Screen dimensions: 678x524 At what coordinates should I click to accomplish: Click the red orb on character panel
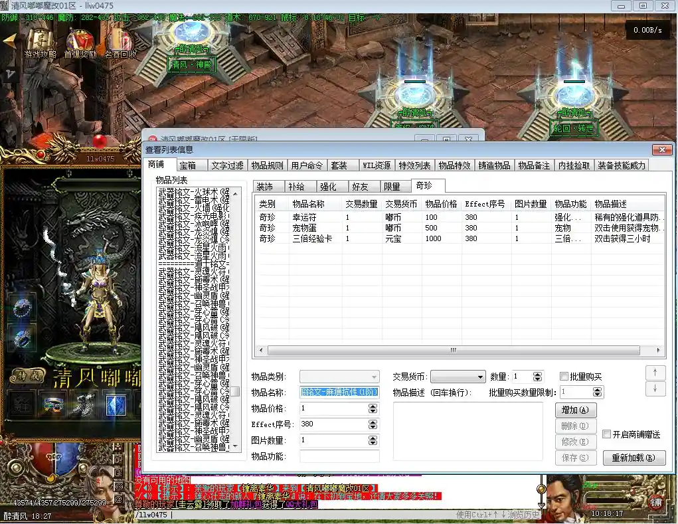(x=100, y=141)
